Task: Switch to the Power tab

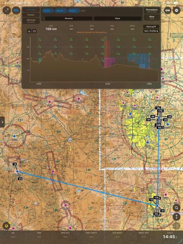Action: tap(31, 15)
